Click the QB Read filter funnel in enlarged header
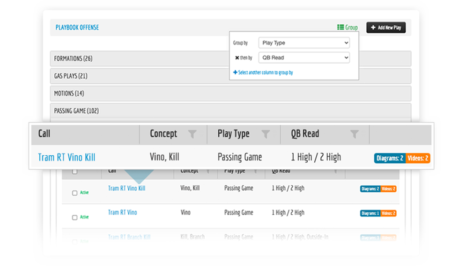The width and height of the screenshot is (459, 269). (x=355, y=134)
